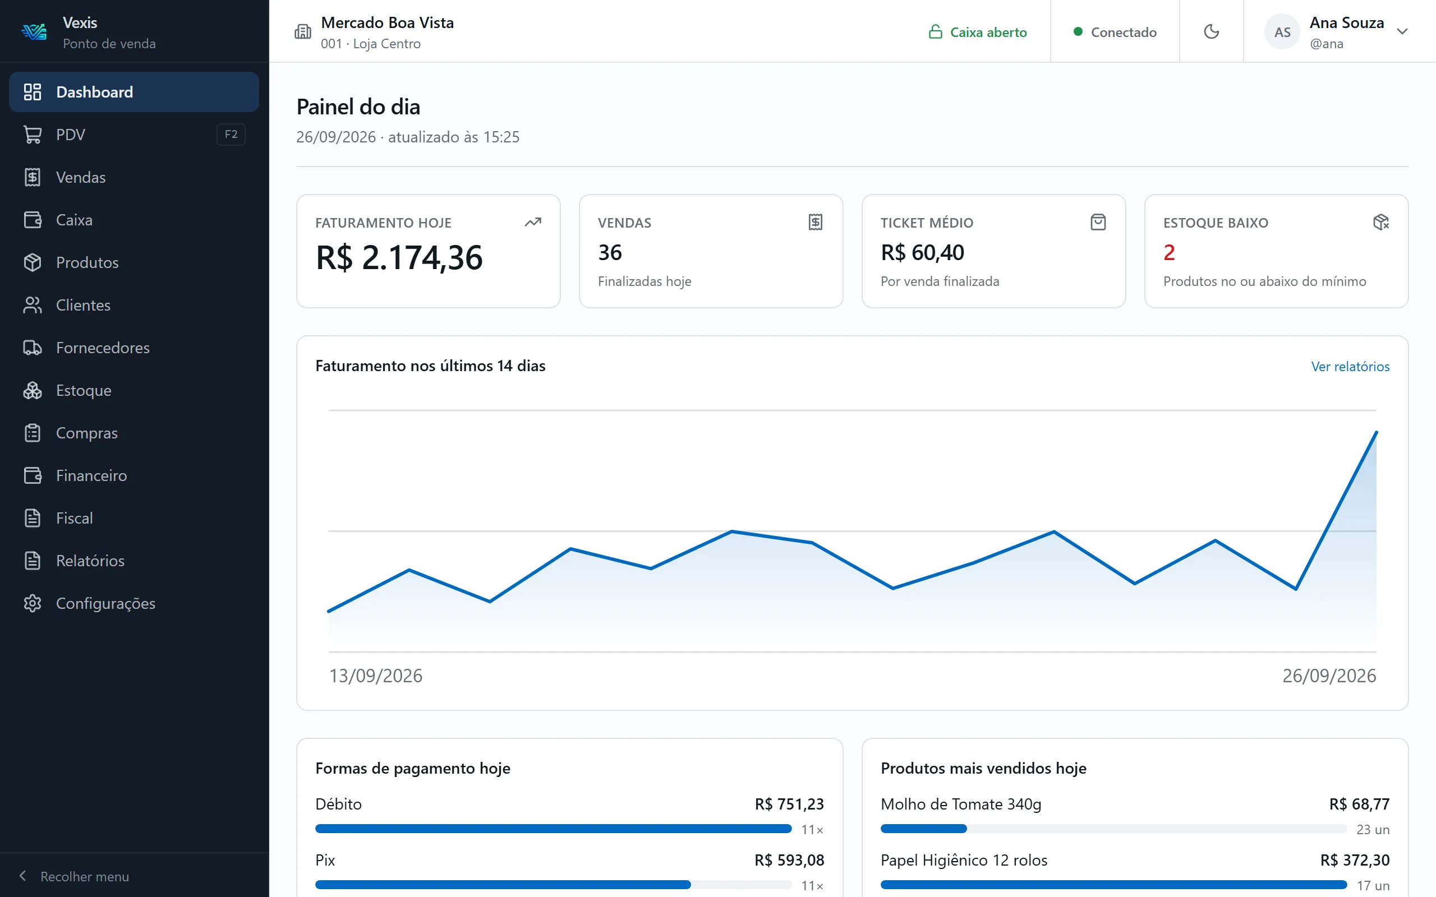Viewport: 1436px width, 897px height.
Task: Click the Débito payment progress bar
Action: [x=553, y=829]
